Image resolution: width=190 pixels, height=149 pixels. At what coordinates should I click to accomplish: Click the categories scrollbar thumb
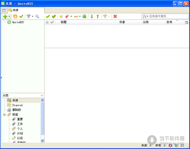tap(42, 118)
